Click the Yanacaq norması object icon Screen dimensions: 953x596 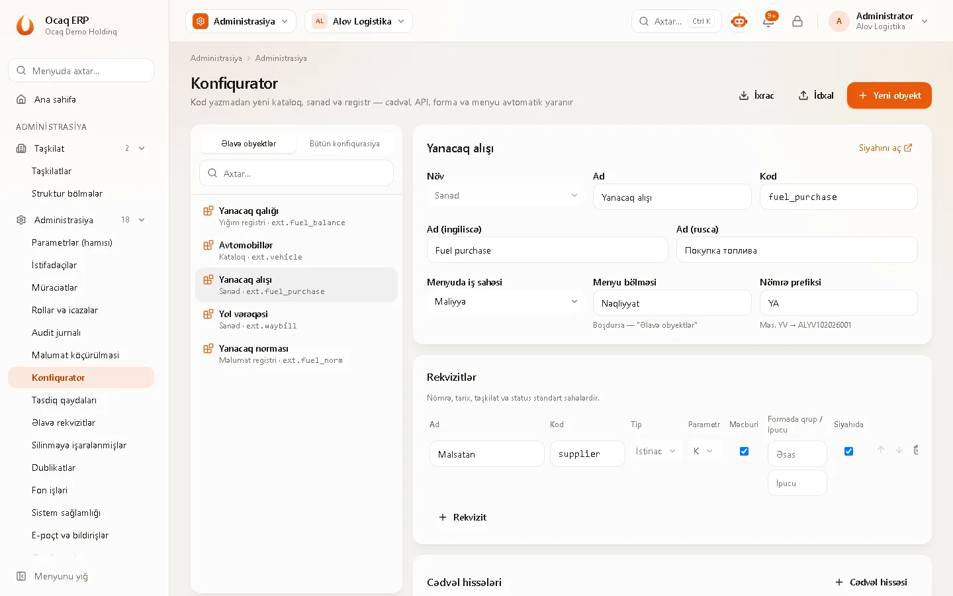click(208, 348)
